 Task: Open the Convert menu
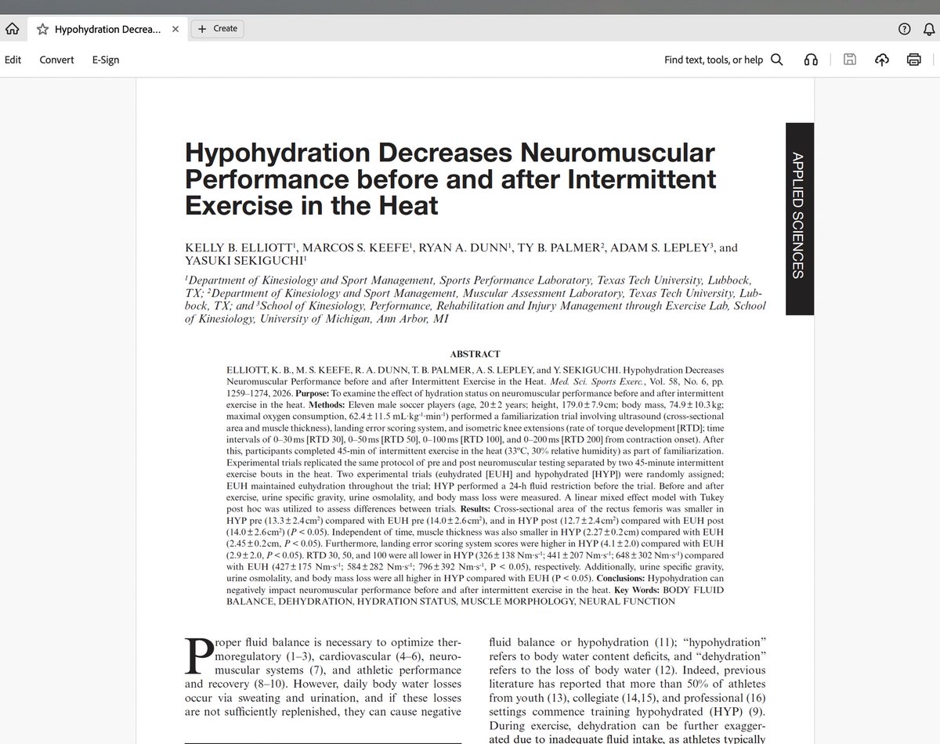(x=57, y=60)
